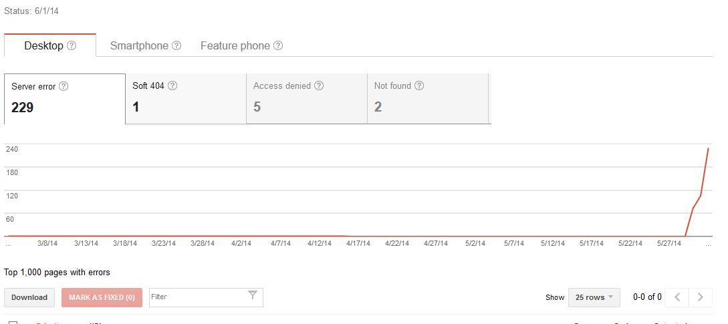The image size is (728, 324).
Task: Click the peak of the error graph line
Action: point(708,149)
